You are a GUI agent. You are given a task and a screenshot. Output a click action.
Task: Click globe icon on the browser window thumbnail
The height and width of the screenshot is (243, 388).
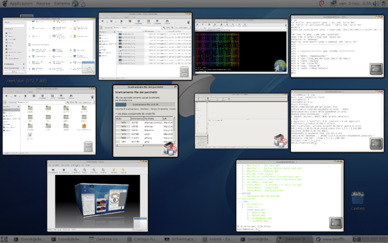pyautogui.click(x=280, y=66)
